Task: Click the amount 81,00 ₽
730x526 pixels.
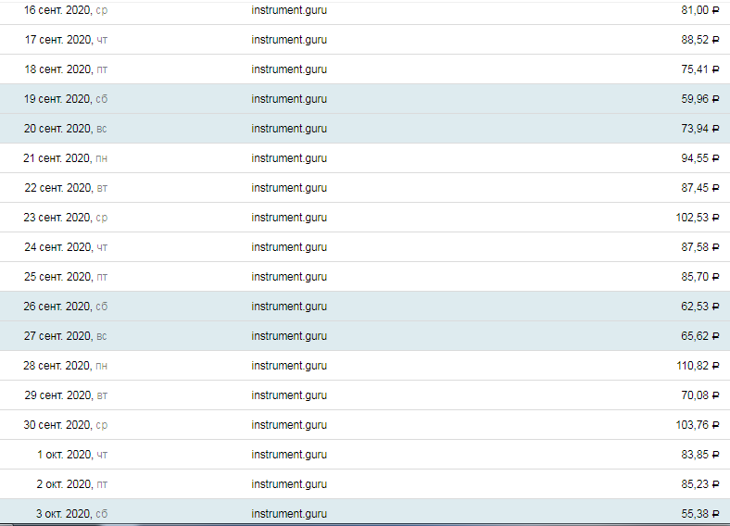Action: point(700,10)
